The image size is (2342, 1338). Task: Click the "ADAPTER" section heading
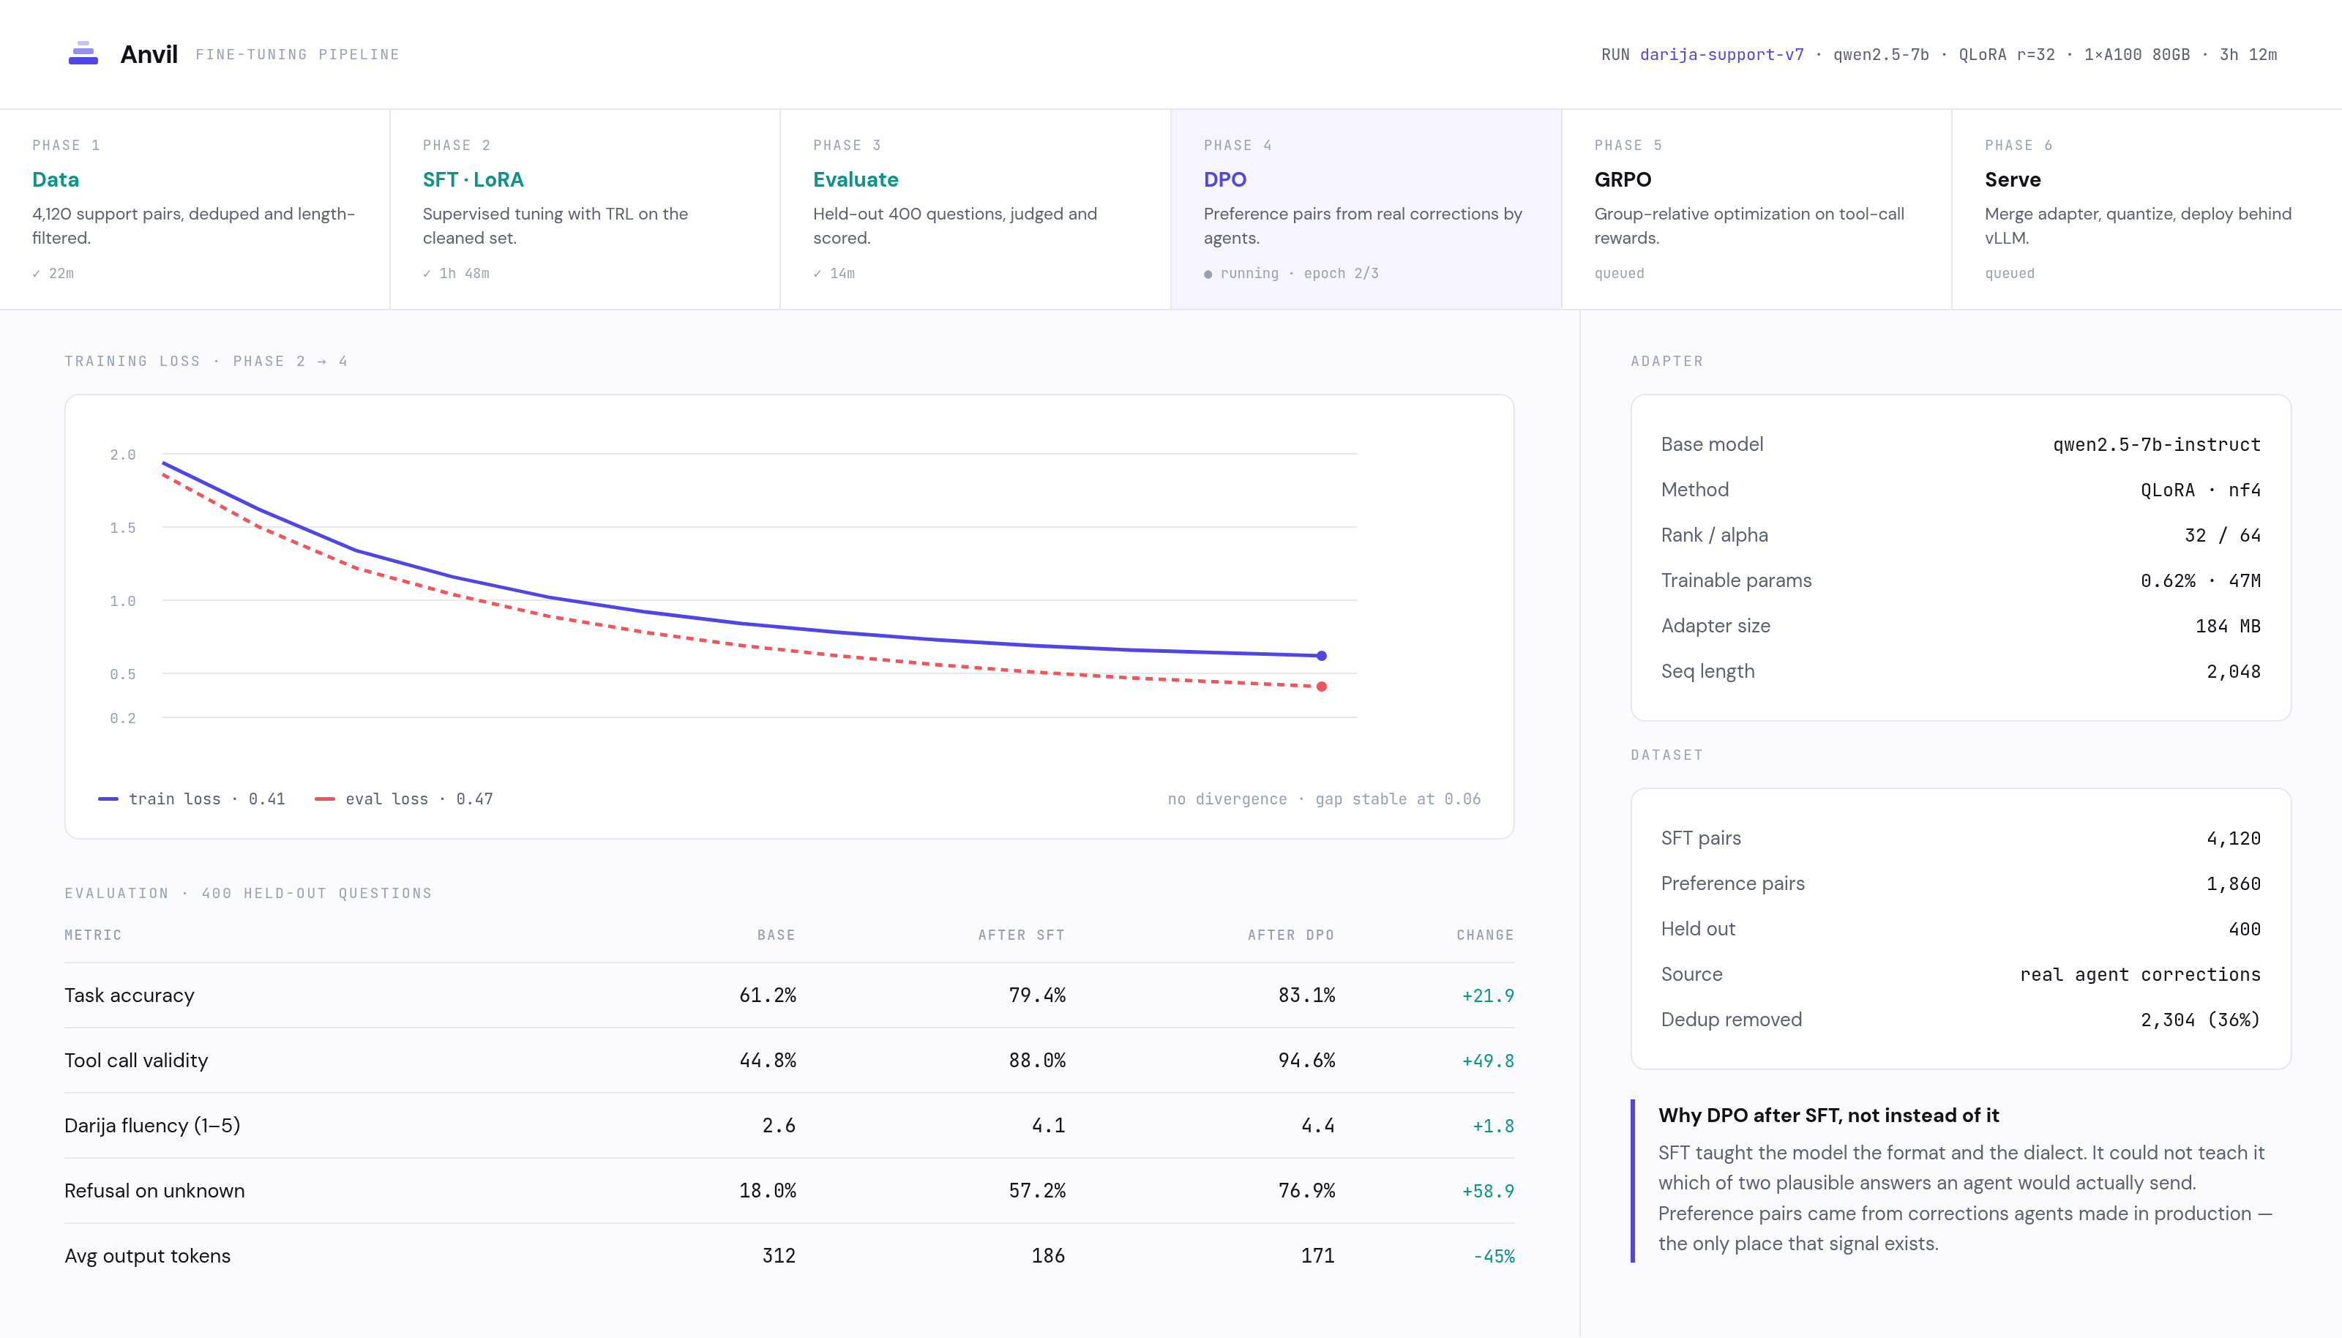pyautogui.click(x=1666, y=361)
